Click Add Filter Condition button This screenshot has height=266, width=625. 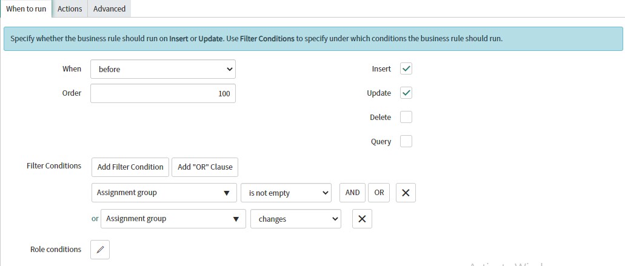click(x=130, y=167)
